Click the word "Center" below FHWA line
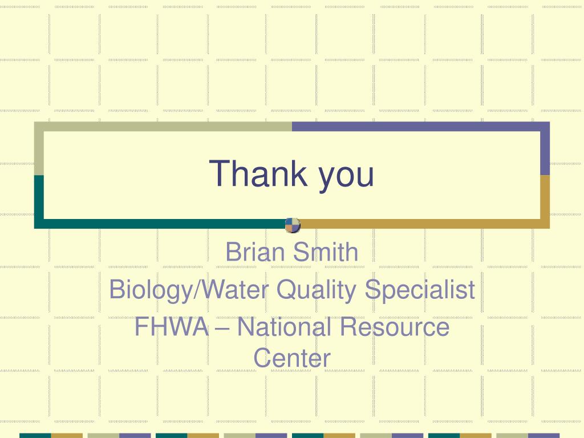584x438 pixels. [292, 358]
